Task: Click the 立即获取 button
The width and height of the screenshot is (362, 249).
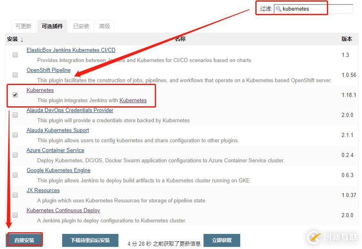Action: coord(222,240)
